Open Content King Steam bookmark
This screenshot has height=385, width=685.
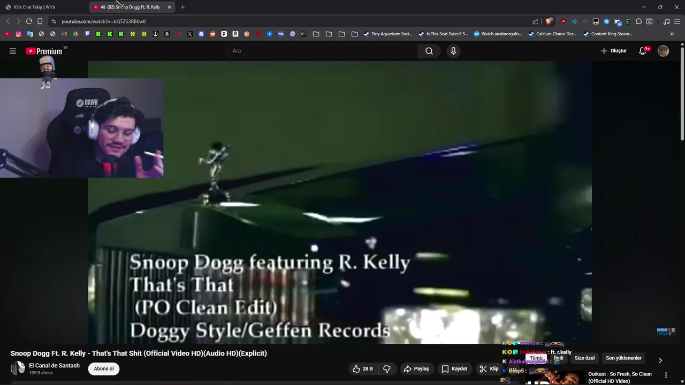[607, 34]
